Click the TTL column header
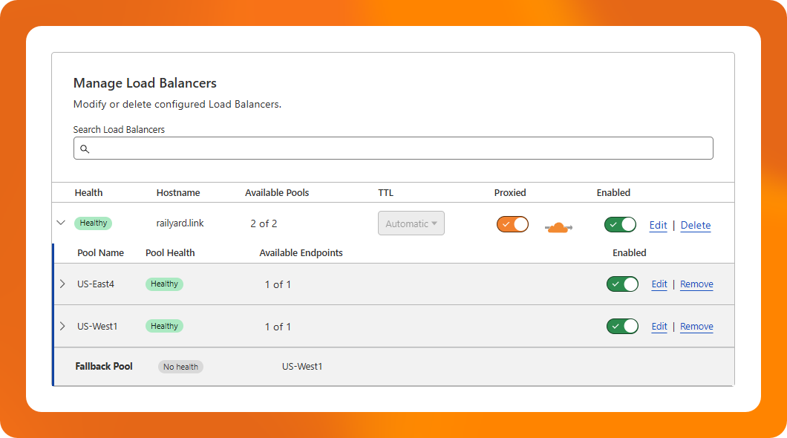 coord(385,193)
